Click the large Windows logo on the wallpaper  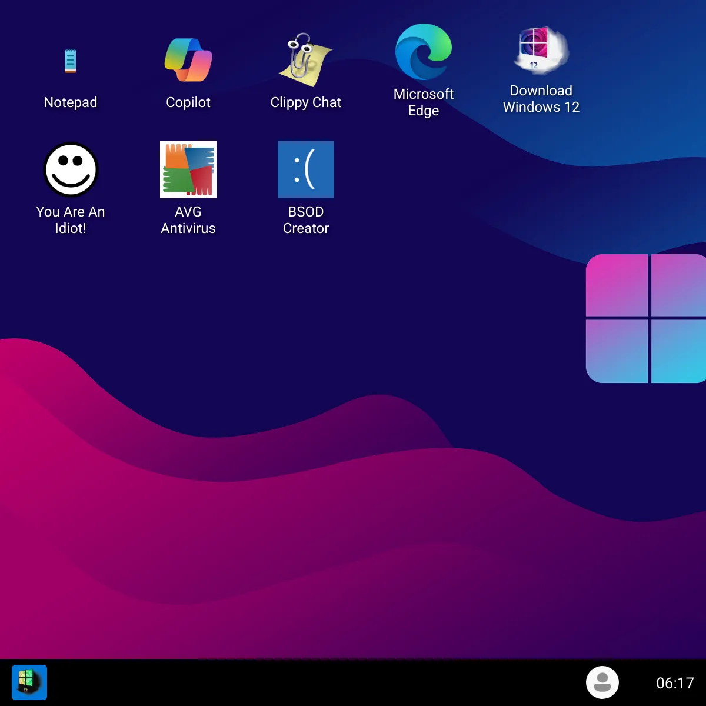click(x=646, y=319)
